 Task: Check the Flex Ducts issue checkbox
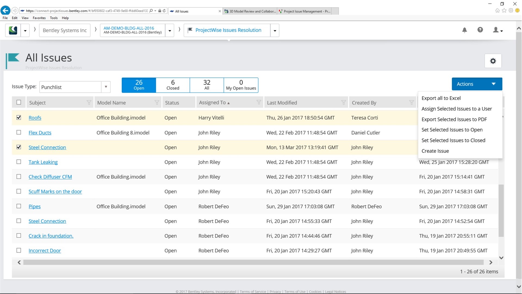click(x=19, y=132)
